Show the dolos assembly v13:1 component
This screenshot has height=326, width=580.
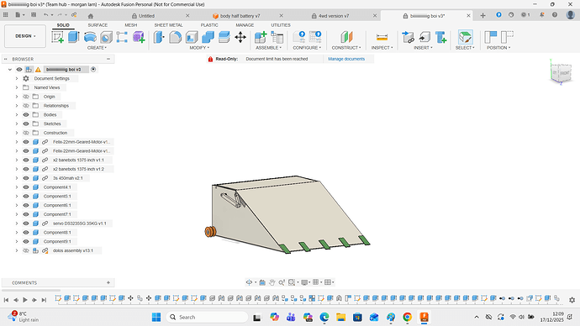tap(26, 250)
